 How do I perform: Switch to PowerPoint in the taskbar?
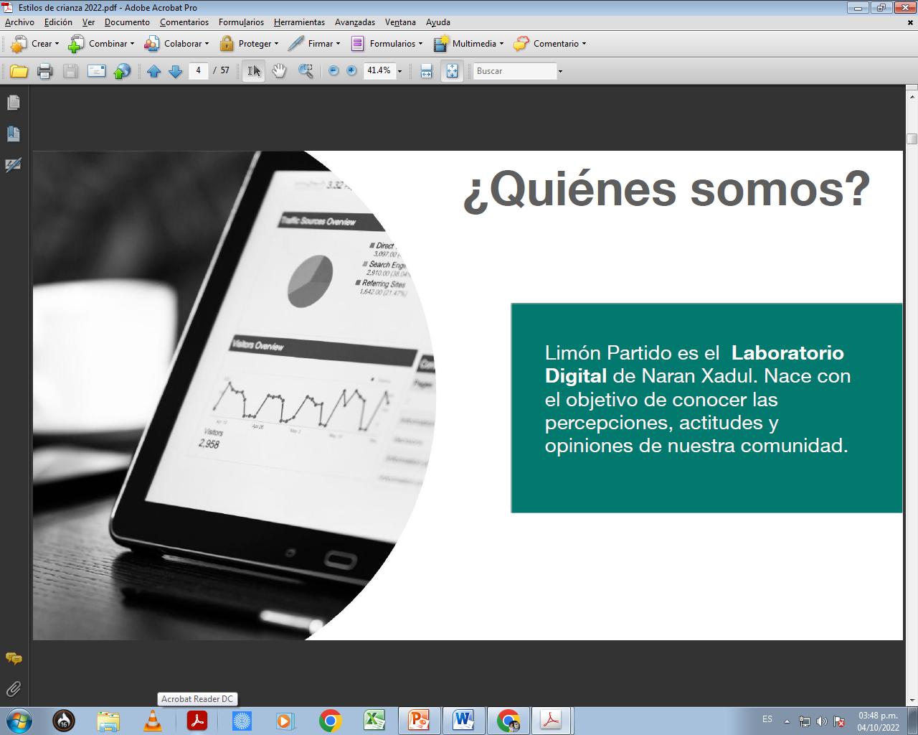point(419,720)
